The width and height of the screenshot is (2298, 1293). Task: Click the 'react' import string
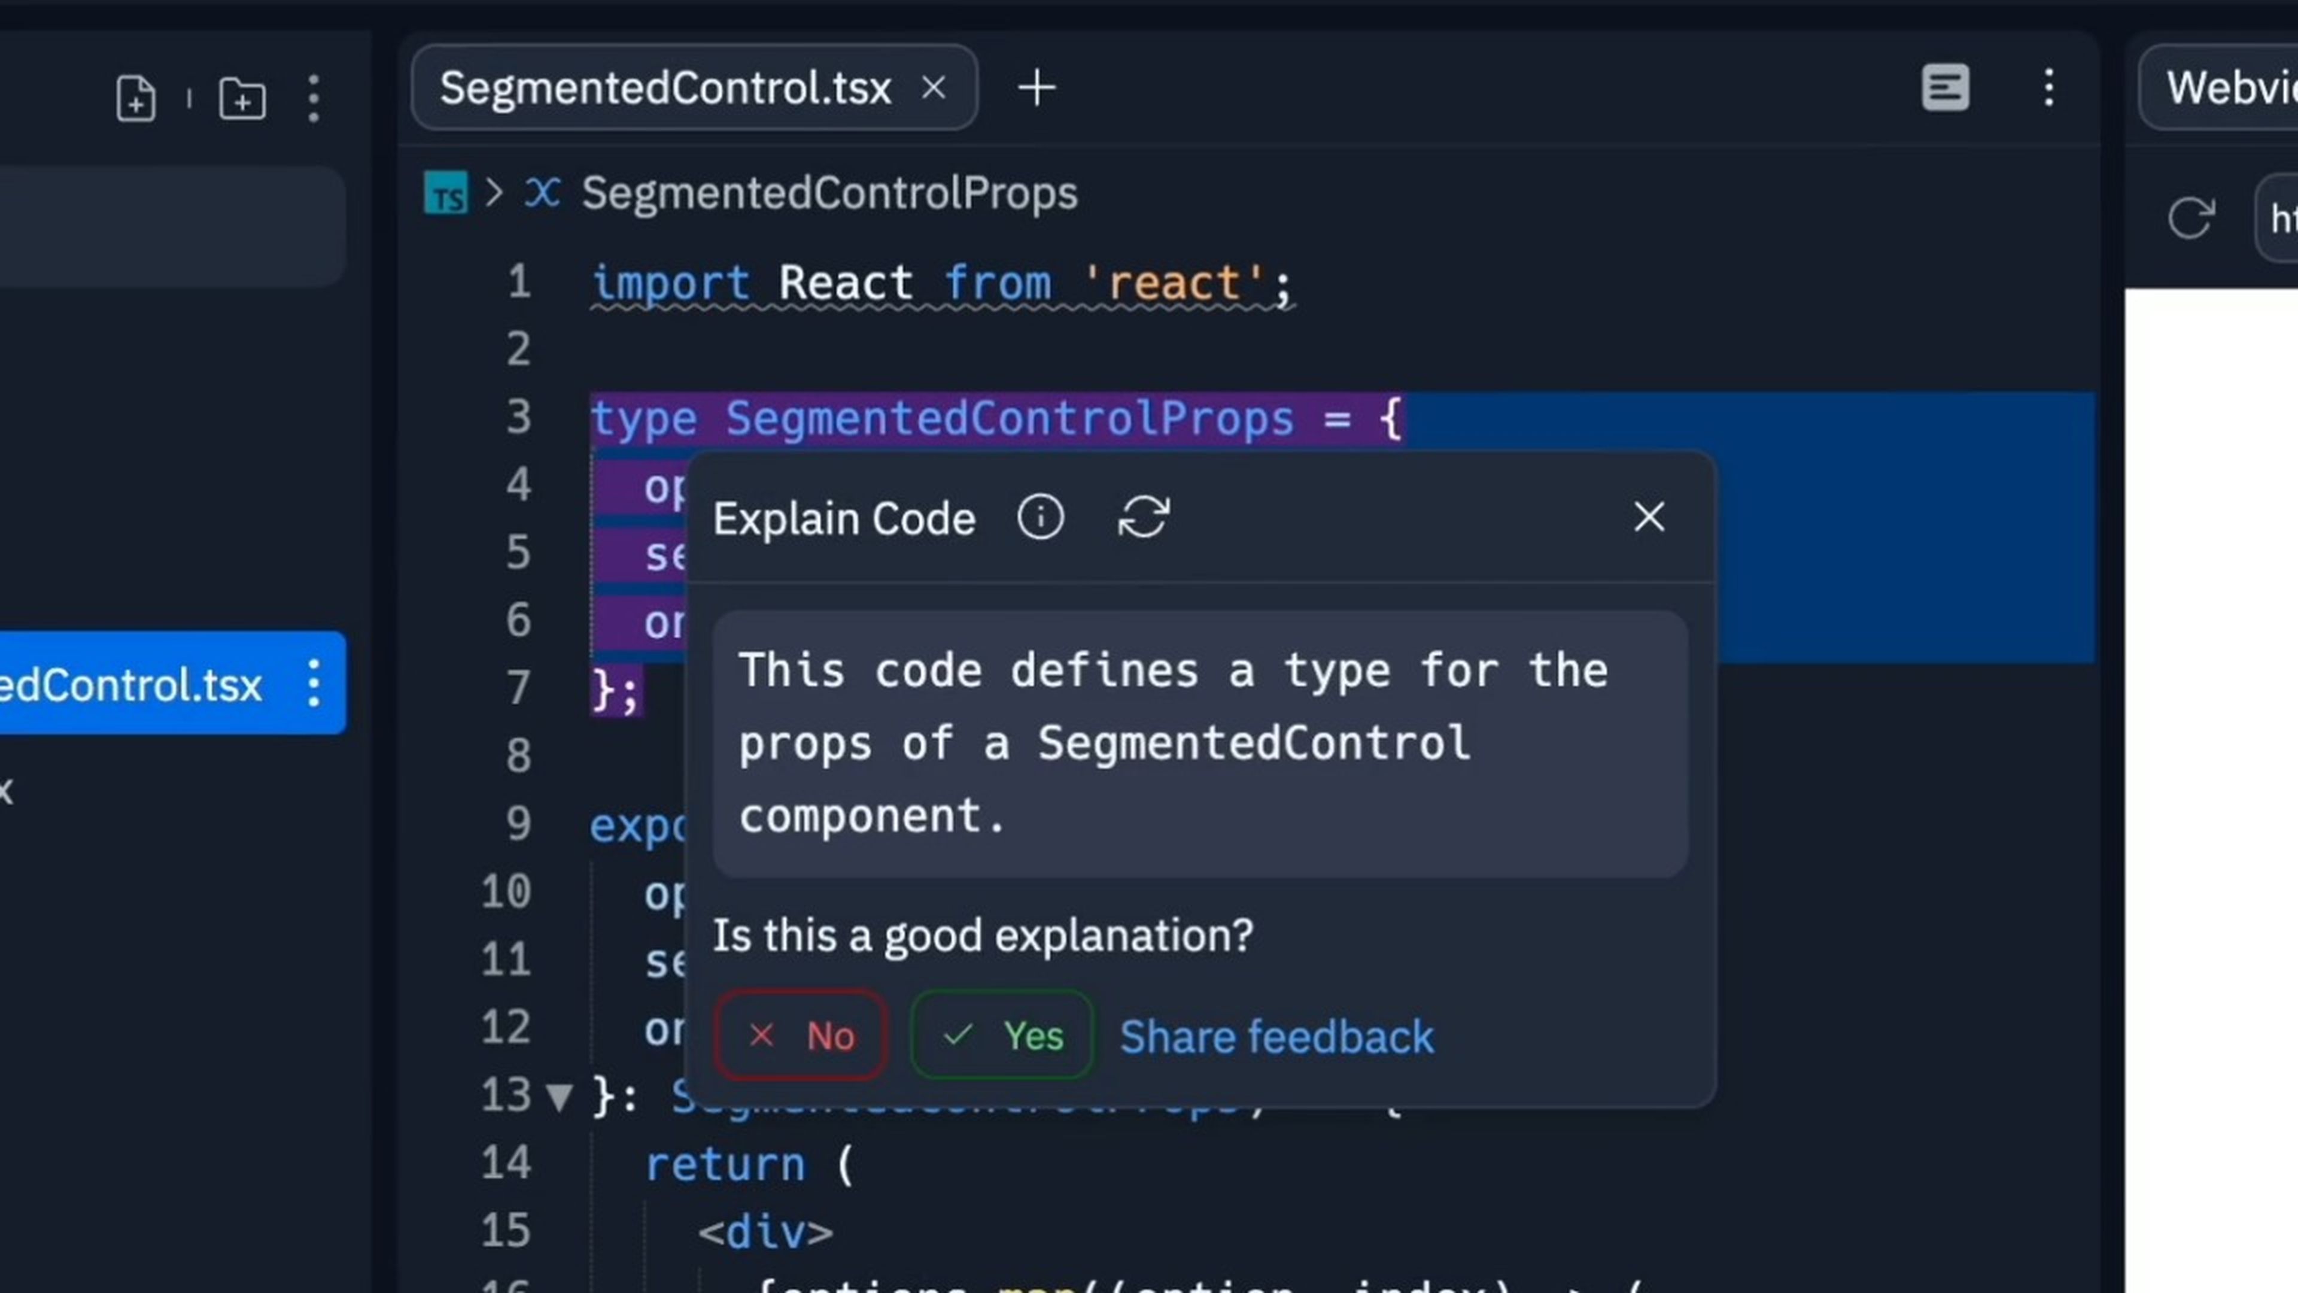pyautogui.click(x=1174, y=283)
